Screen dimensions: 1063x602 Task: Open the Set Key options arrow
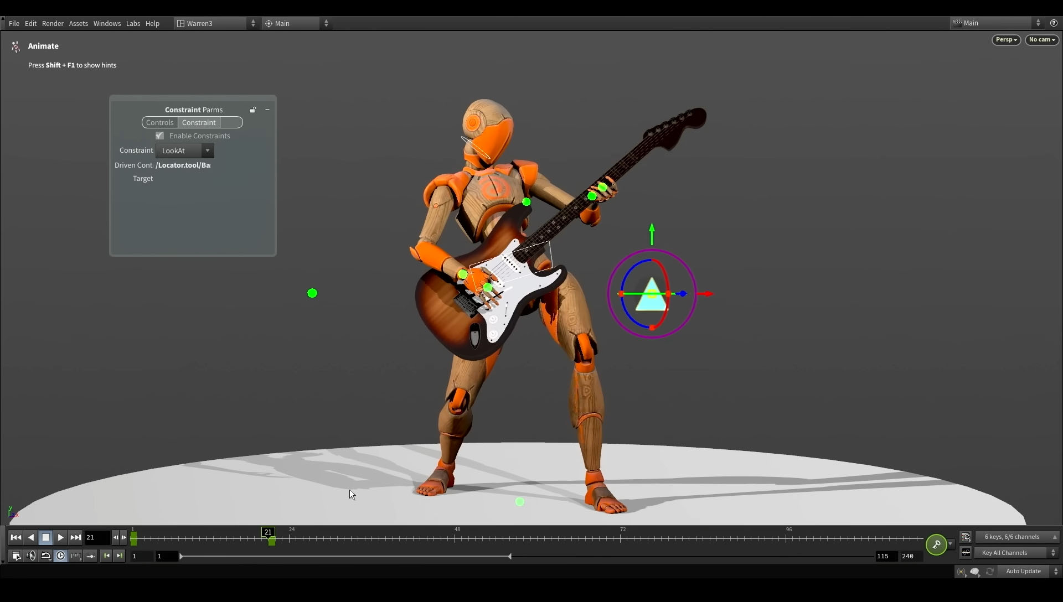tap(951, 544)
